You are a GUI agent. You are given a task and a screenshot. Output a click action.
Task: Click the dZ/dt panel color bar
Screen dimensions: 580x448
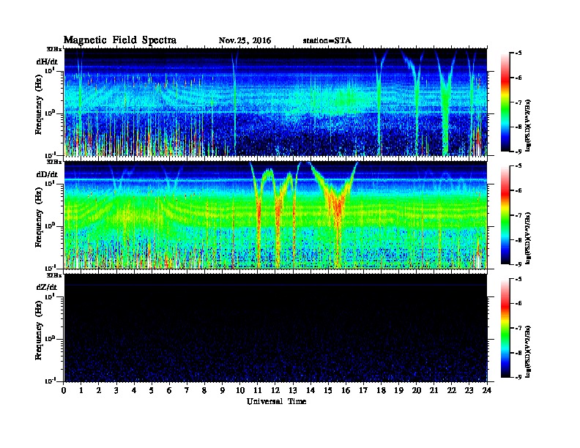505,328
